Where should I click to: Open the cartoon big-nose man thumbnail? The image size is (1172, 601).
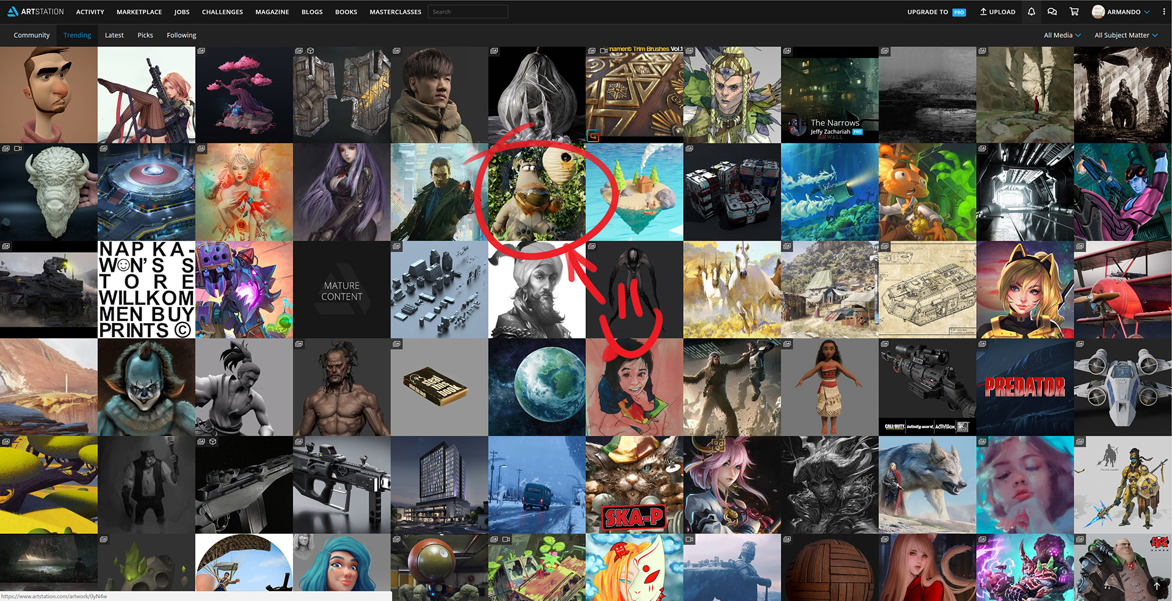click(48, 95)
